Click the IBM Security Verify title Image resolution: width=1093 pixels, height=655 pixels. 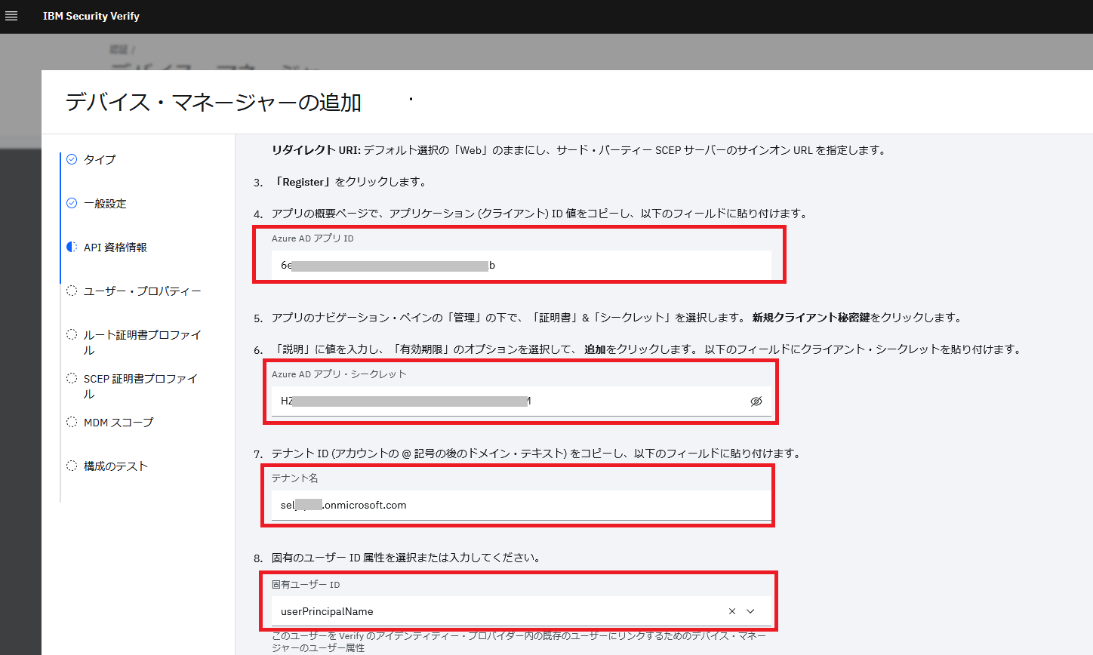tap(91, 16)
